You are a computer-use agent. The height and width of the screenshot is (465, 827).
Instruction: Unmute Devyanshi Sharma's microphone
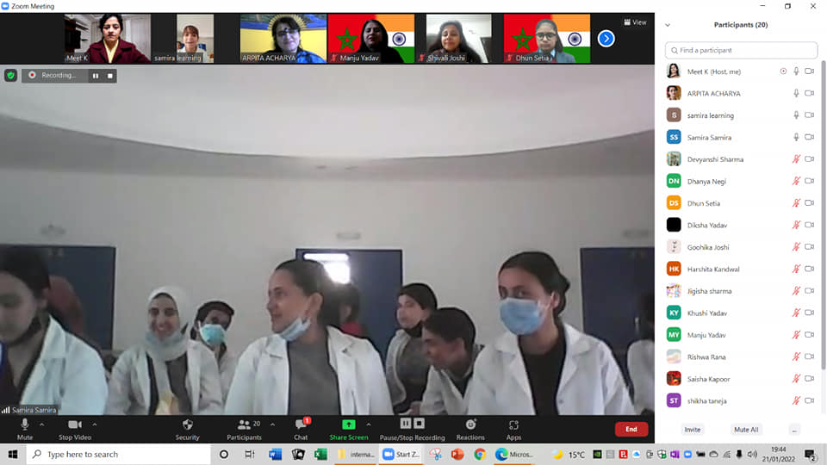point(796,159)
